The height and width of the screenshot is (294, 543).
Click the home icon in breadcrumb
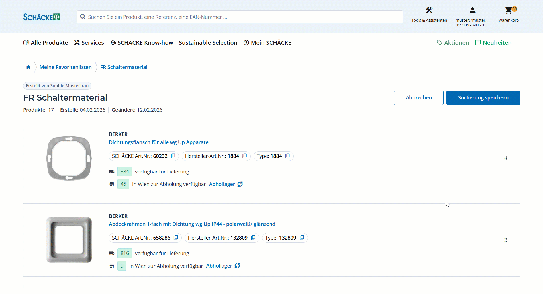tap(28, 67)
